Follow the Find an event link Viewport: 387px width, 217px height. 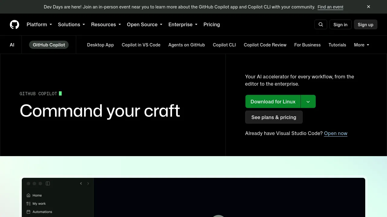[330, 7]
